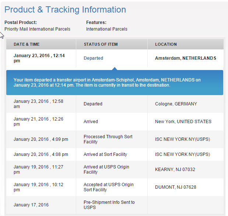Click the tooltip pointer arrow under Departed
The width and height of the screenshot is (228, 216).
115,69
